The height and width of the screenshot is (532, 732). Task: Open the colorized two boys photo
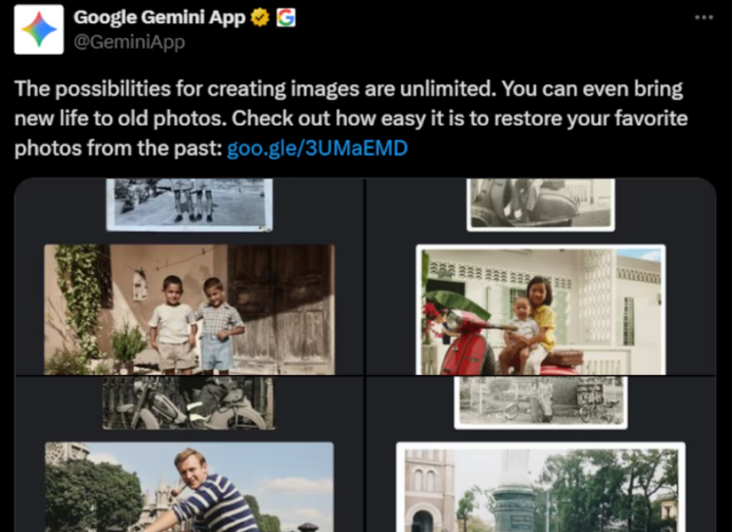[x=189, y=309]
